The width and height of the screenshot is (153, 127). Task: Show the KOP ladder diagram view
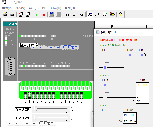(74, 15)
